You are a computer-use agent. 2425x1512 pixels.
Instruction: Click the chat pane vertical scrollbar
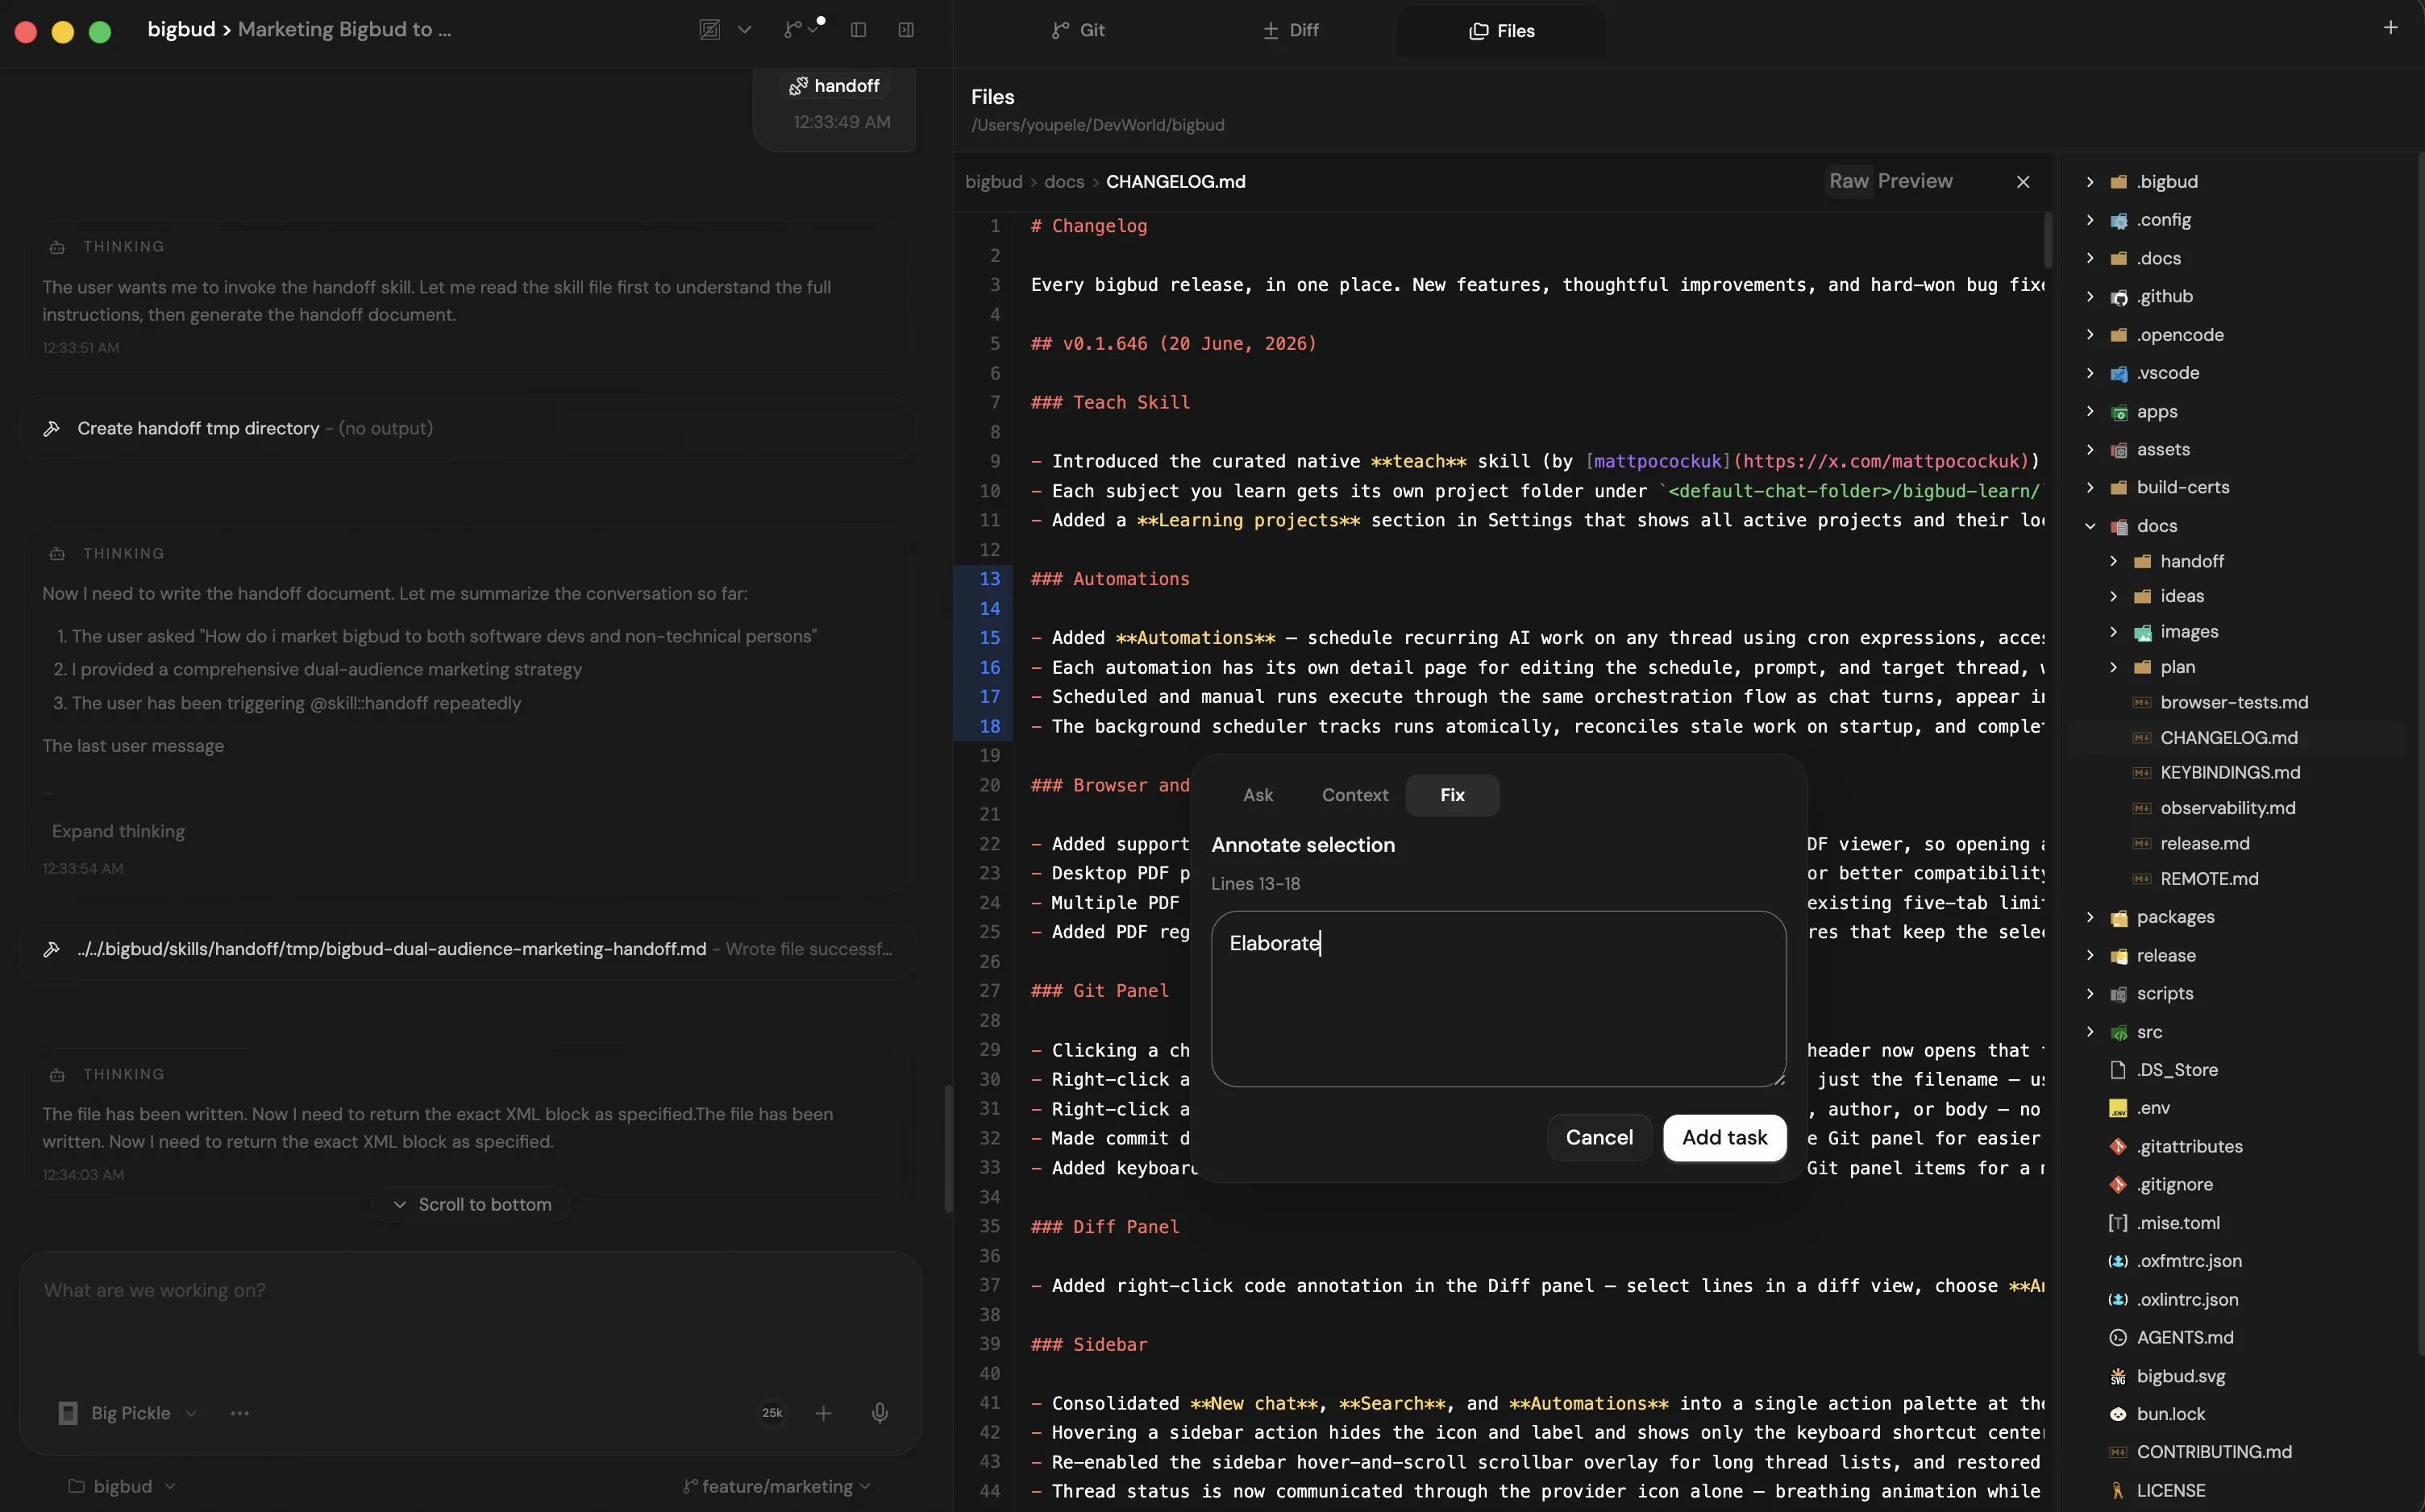tap(948, 1148)
